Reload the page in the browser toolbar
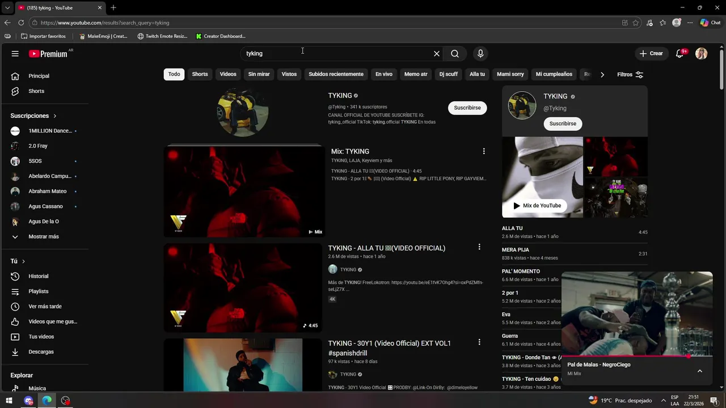This screenshot has height=408, width=726. coord(21,23)
